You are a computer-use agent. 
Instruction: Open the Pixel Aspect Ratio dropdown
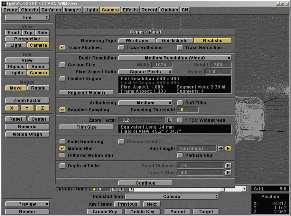click(145, 72)
